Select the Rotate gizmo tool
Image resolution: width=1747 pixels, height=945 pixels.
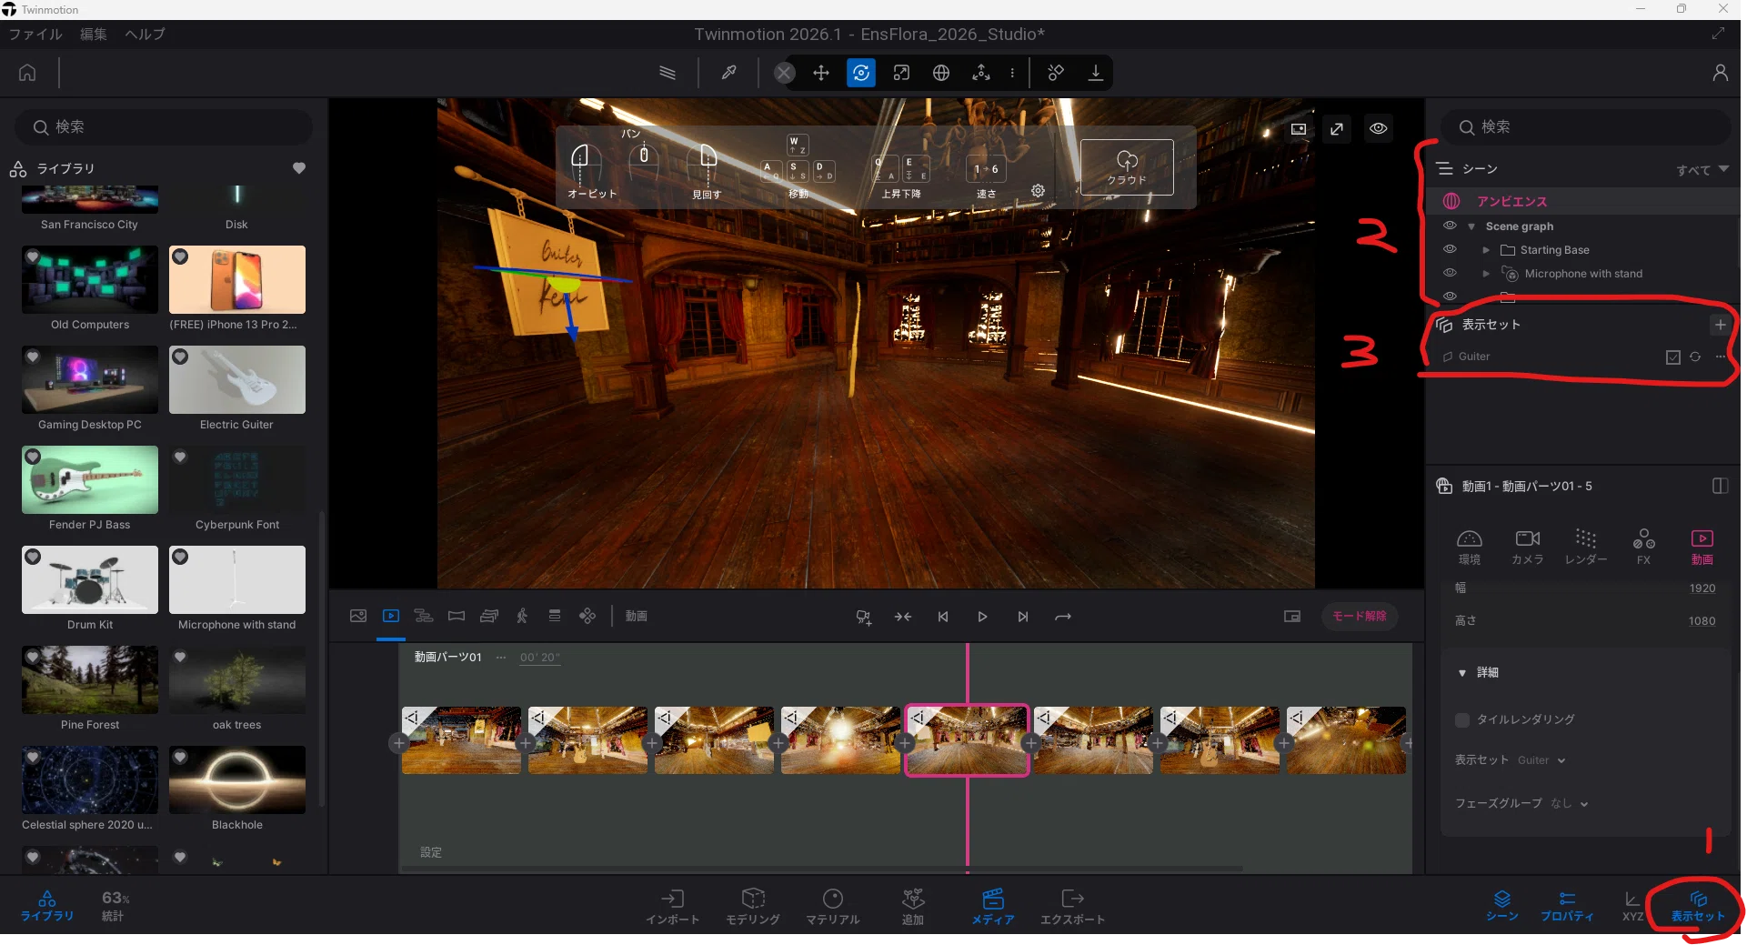pos(861,73)
